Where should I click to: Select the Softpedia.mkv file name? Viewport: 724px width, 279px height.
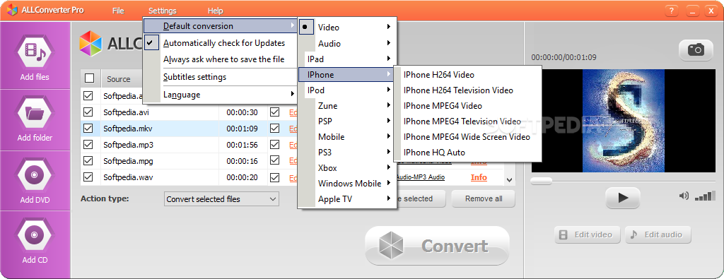(x=128, y=129)
